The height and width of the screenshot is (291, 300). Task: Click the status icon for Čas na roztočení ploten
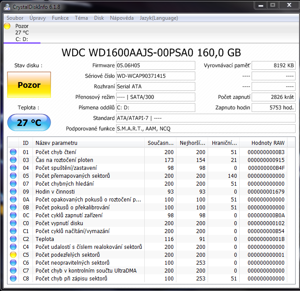[13, 160]
